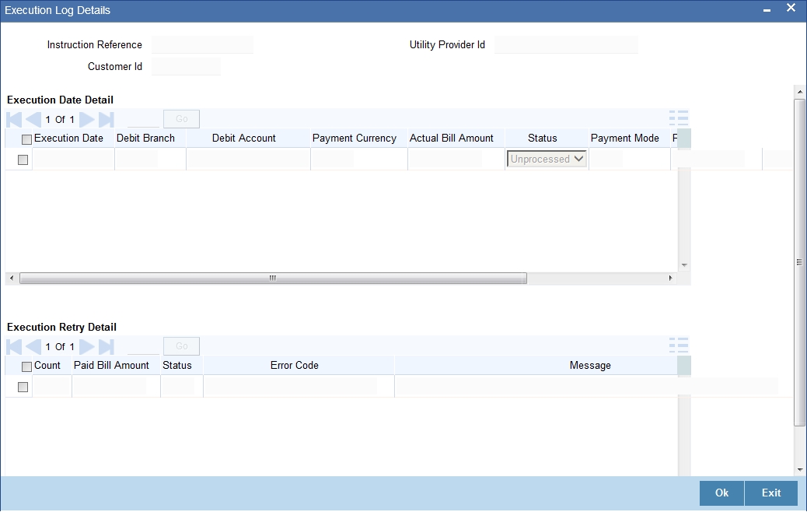807x512 pixels.
Task: Click the Count cell in retry row
Action: coord(52,386)
